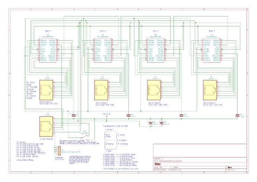Viewport: 257px width, 182px height.
Task: Click the 'Lt. Orange' note beside J3
Action: 32,87
